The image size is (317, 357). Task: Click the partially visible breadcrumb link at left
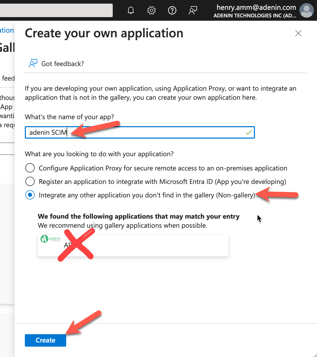tap(7, 30)
